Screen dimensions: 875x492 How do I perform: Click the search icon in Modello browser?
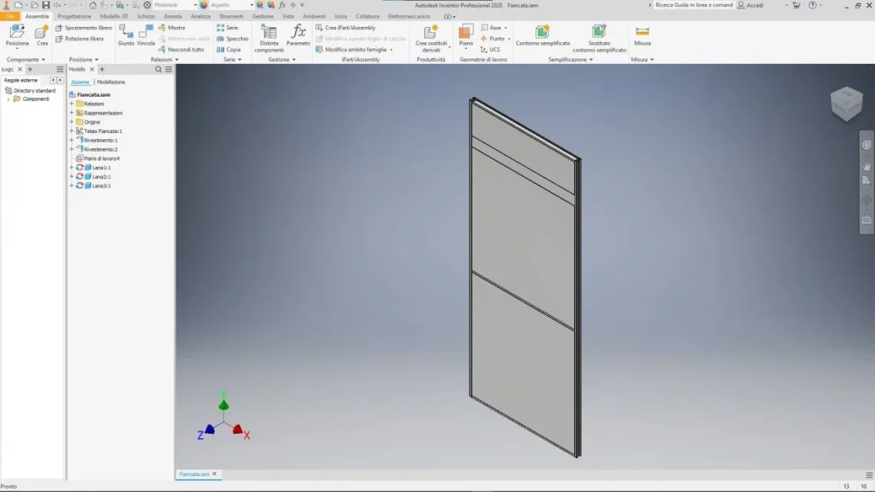click(x=159, y=70)
